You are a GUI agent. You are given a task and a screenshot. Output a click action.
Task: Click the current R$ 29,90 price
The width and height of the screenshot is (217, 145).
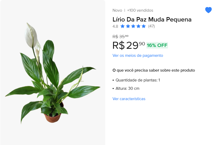pos(128,45)
